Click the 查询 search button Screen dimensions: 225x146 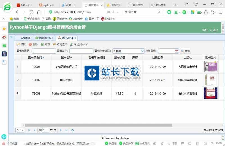(186, 51)
